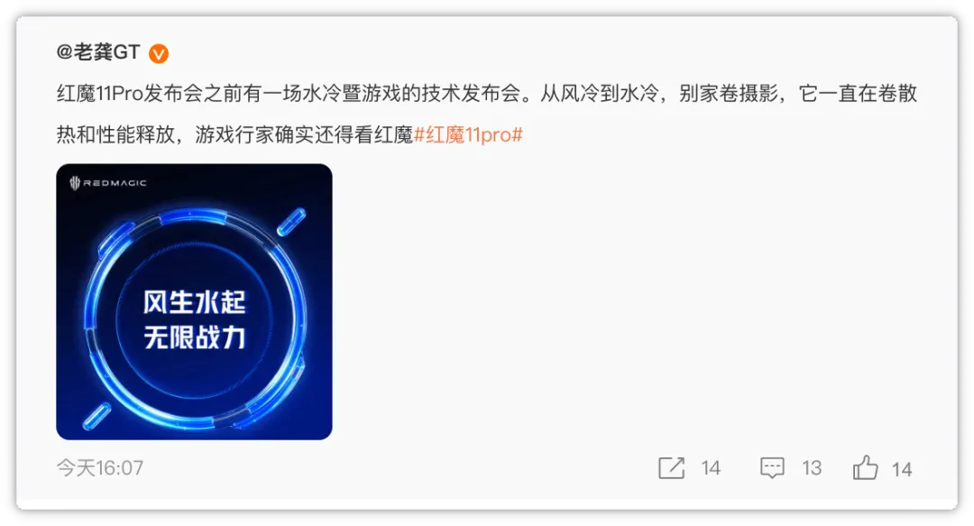Viewport: 974px width, 526px height.
Task: Open the #红魔11pro# hashtag topic
Action: pyautogui.click(x=468, y=134)
